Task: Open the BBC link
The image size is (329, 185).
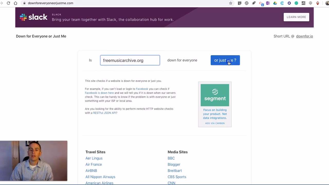Action: click(171, 158)
